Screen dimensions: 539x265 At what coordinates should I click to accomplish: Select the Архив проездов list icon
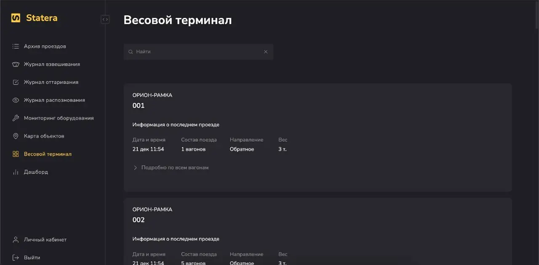(x=15, y=46)
